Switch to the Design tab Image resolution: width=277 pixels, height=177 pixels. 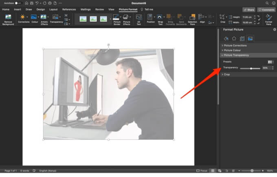(41, 9)
